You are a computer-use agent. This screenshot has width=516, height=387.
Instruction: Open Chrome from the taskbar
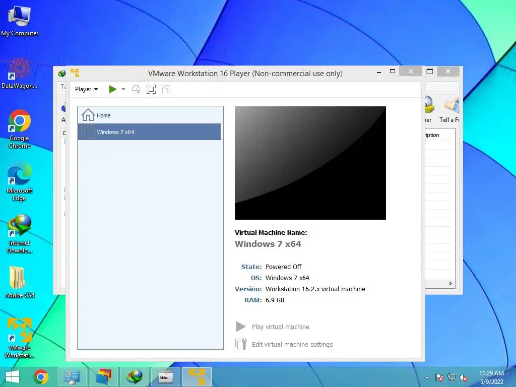pos(41,377)
